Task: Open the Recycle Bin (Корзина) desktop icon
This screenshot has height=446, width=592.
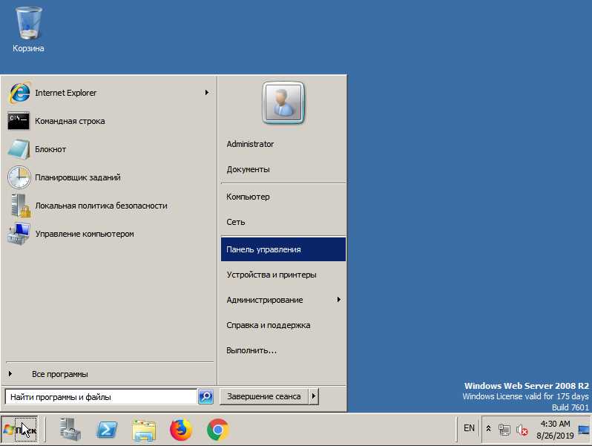Action: (28, 30)
